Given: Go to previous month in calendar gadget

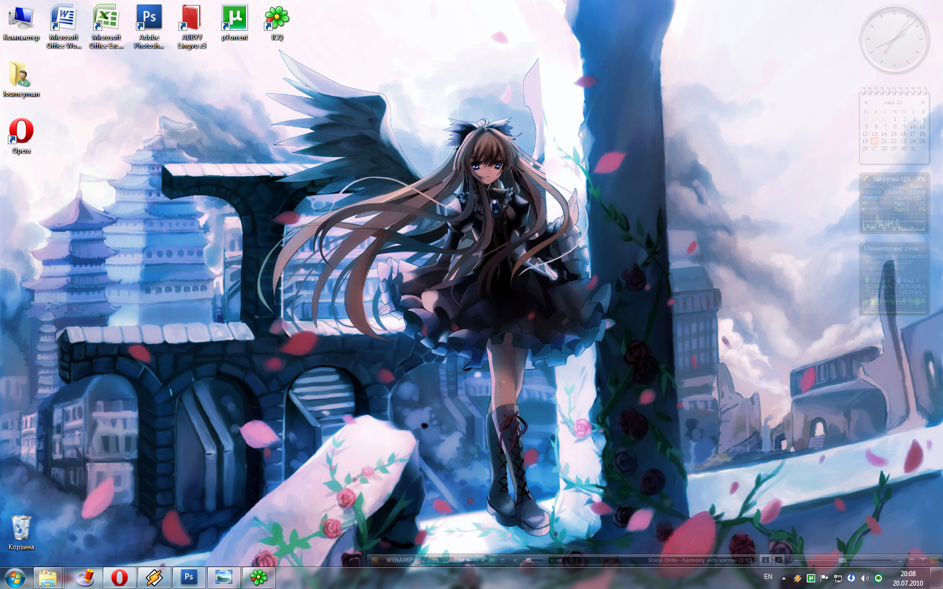Looking at the screenshot, I should pyautogui.click(x=866, y=103).
